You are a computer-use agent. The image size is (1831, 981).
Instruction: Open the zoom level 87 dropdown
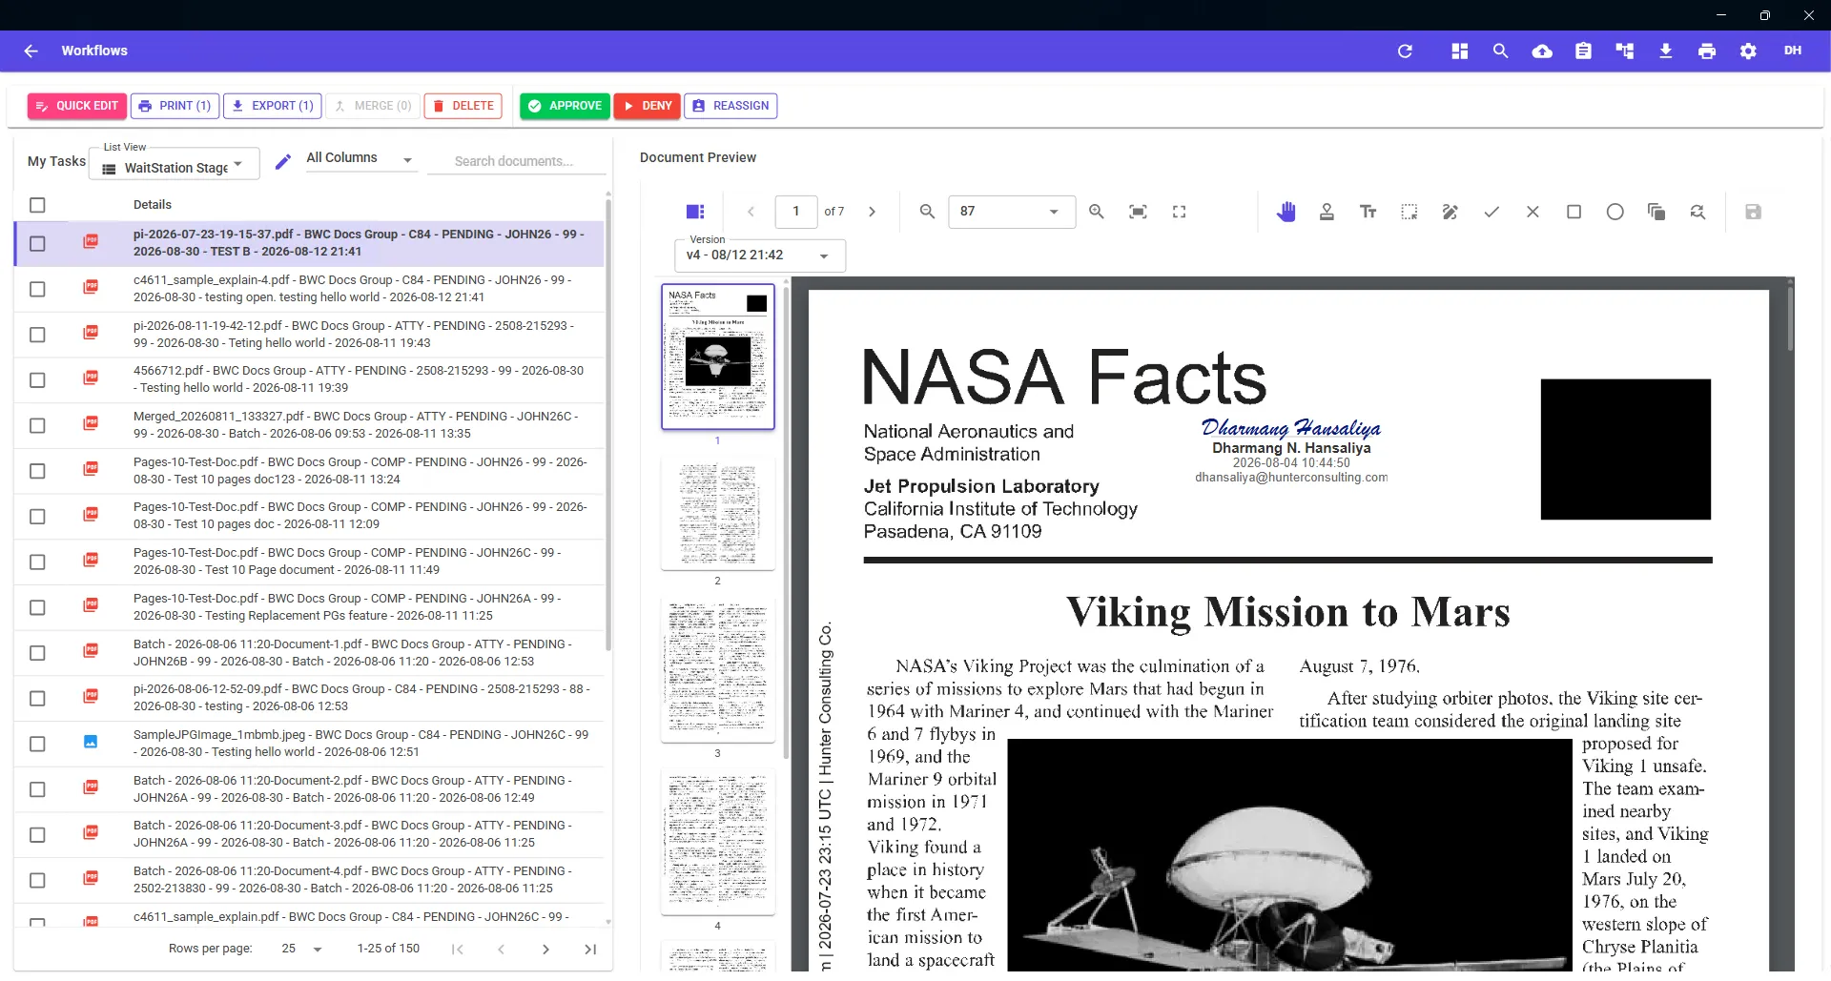(1012, 212)
